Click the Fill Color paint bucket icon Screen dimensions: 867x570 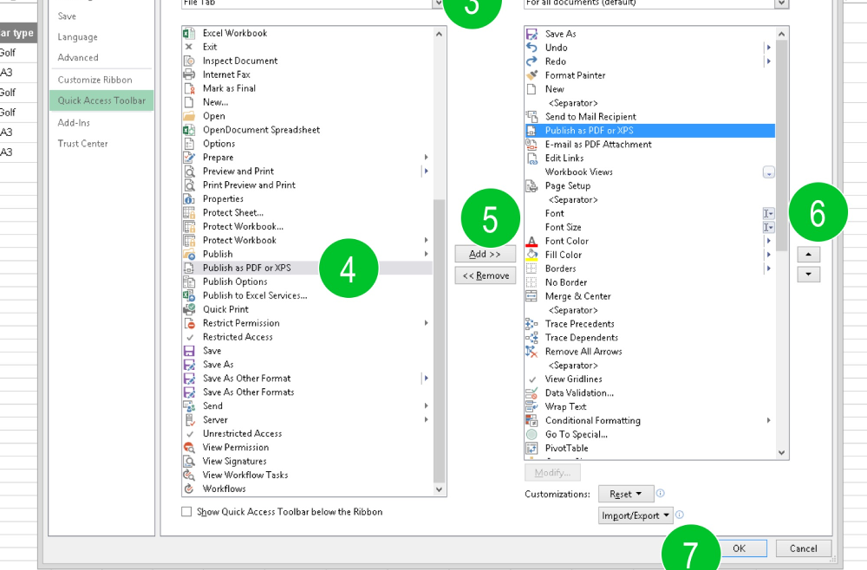point(531,255)
